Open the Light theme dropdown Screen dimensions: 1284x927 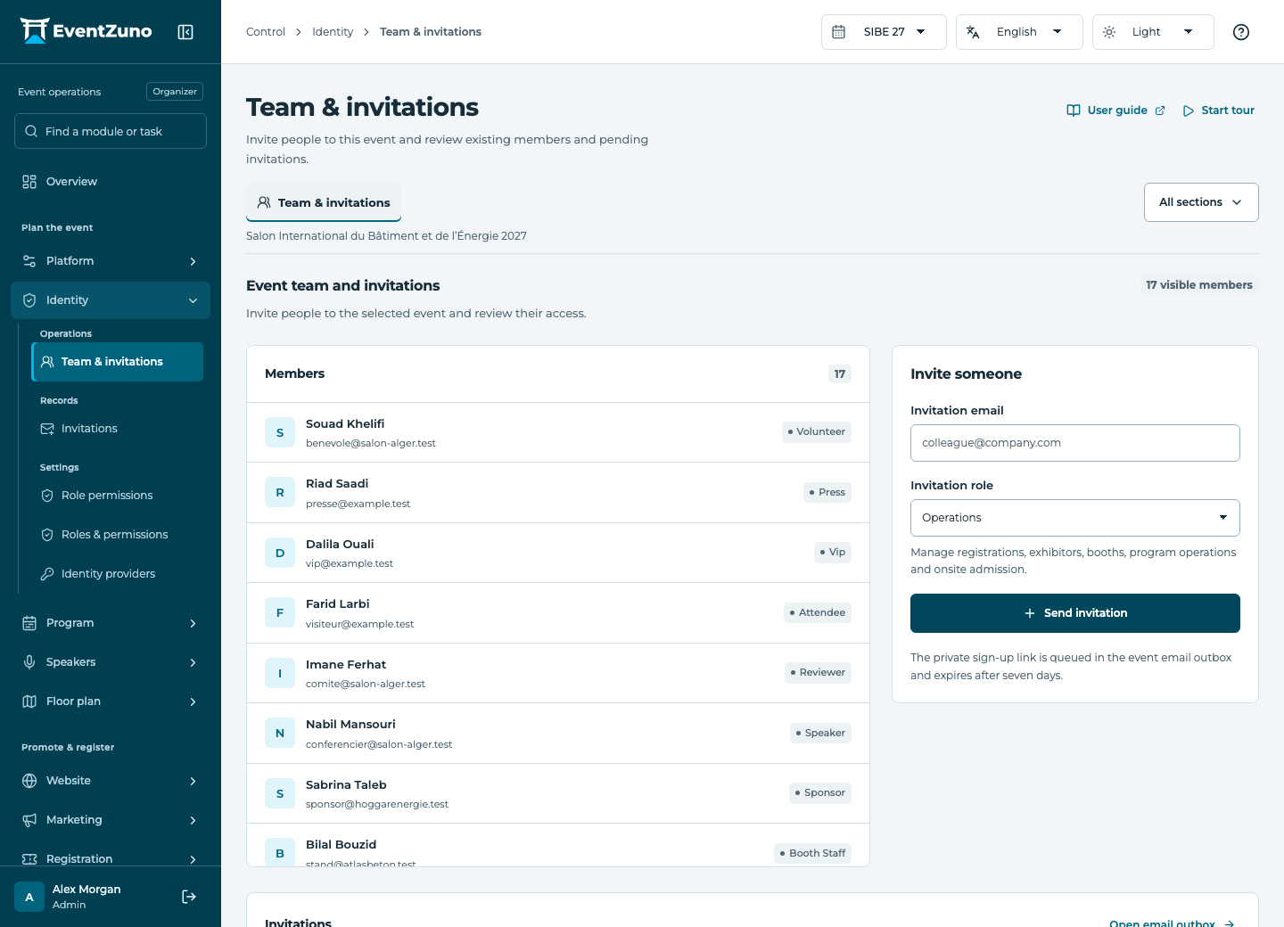pyautogui.click(x=1153, y=32)
